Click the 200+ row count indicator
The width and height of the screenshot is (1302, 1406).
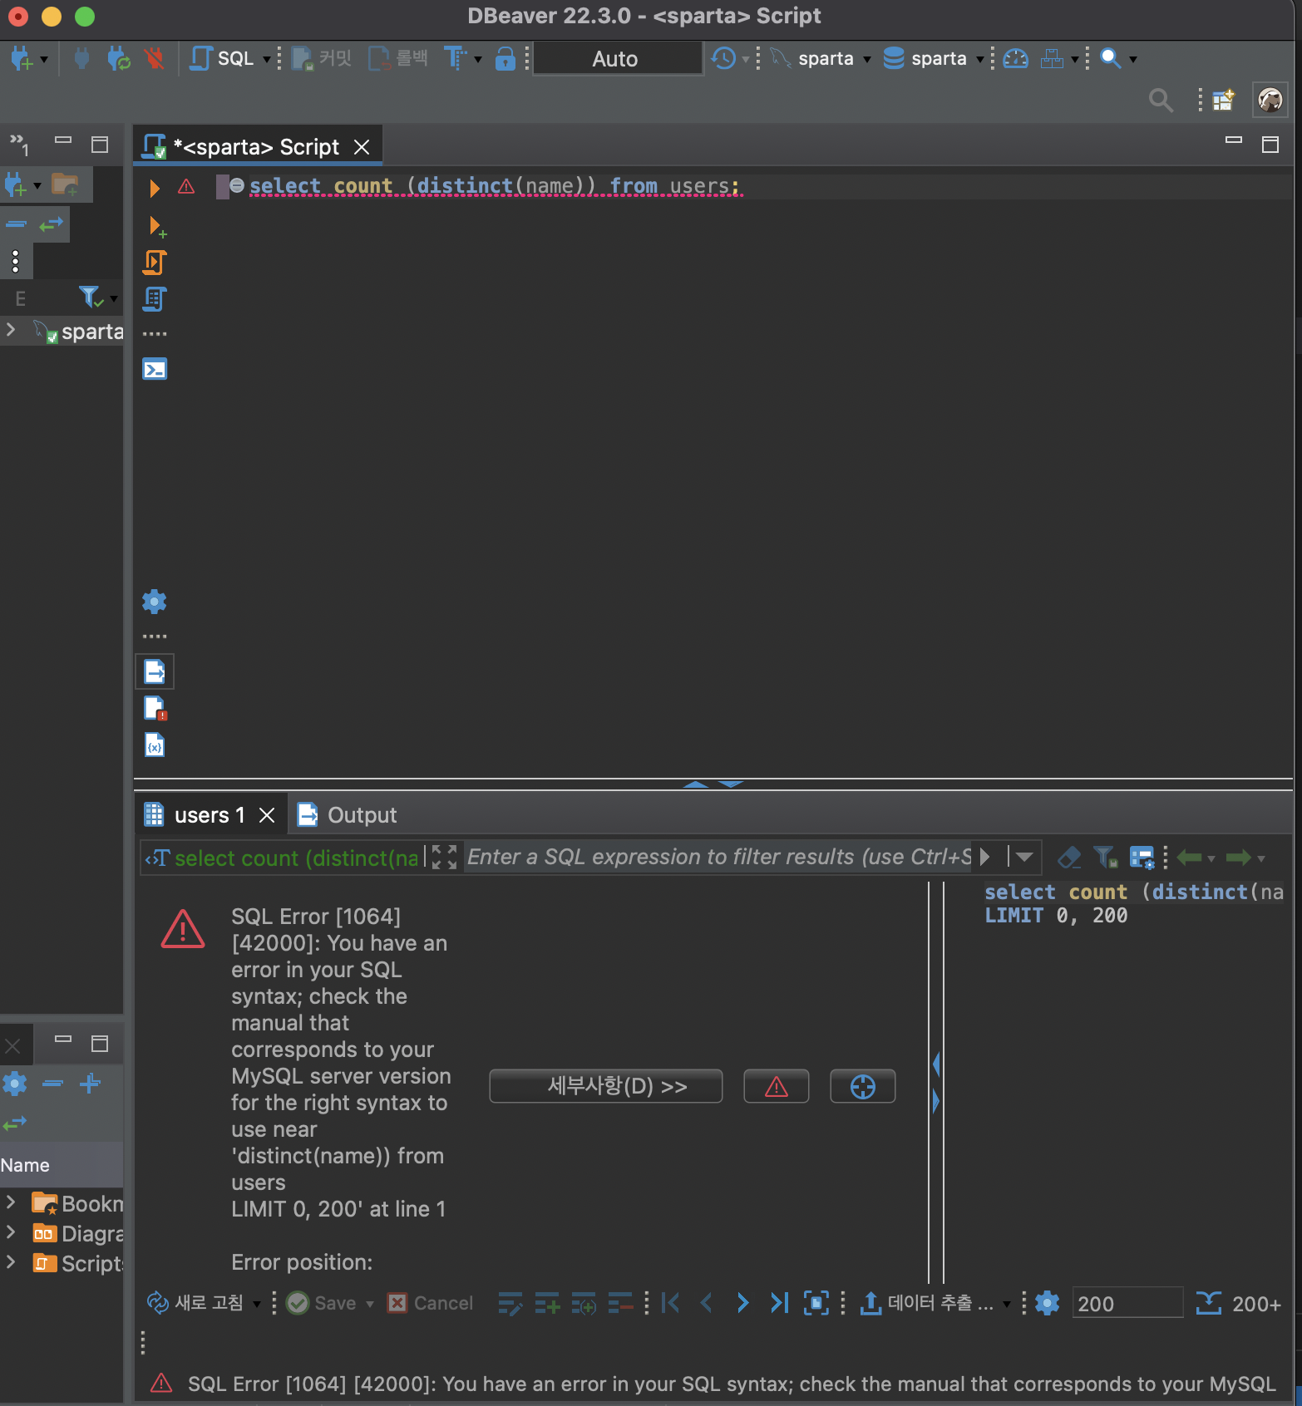click(1239, 1303)
